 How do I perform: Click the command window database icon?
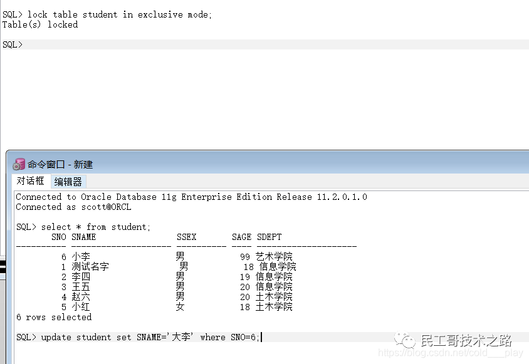click(19, 164)
